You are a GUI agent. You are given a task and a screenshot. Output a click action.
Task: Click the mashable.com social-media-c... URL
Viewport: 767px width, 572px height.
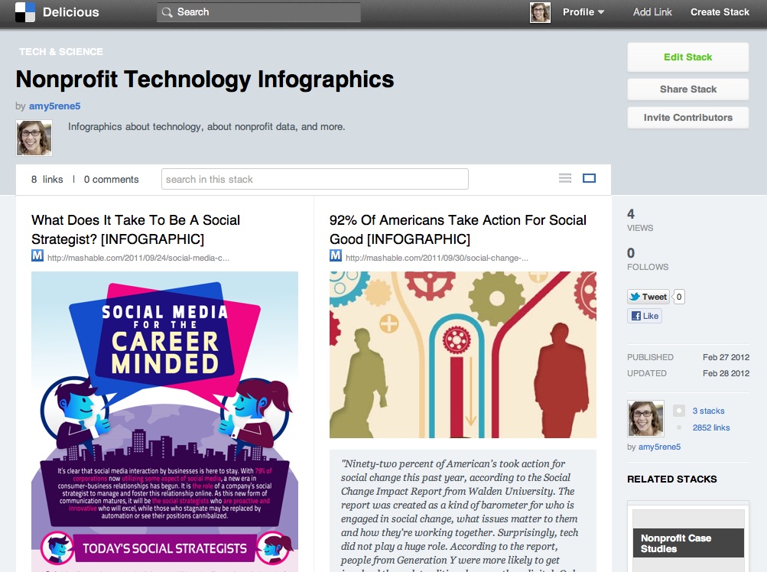[138, 258]
